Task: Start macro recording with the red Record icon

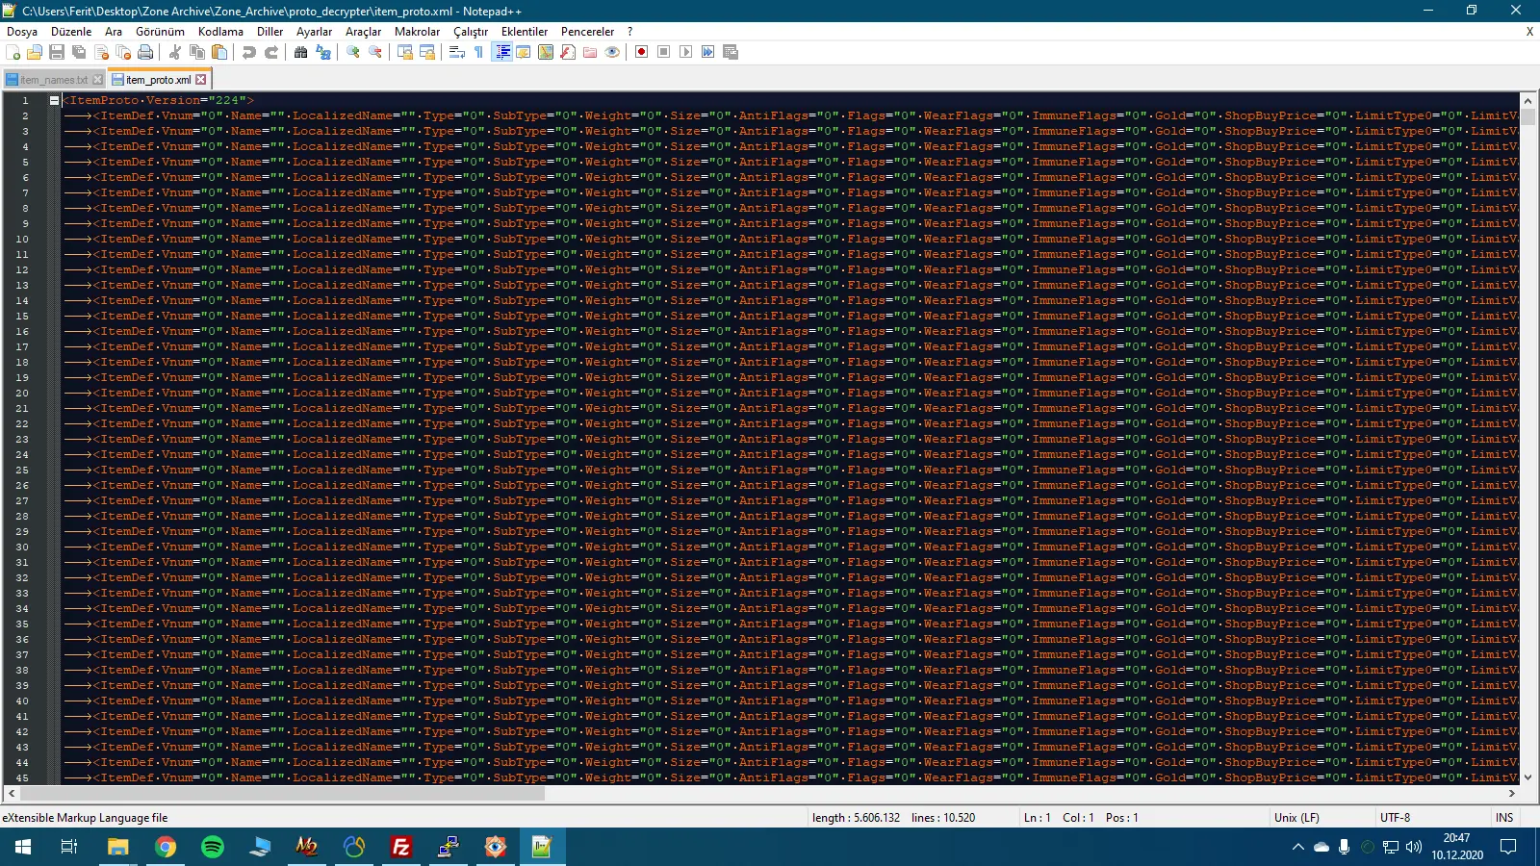Action: [642, 52]
